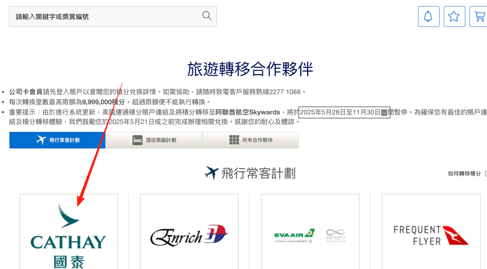Open the favorites star icon
Image resolution: width=487 pixels, height=269 pixels.
454,17
